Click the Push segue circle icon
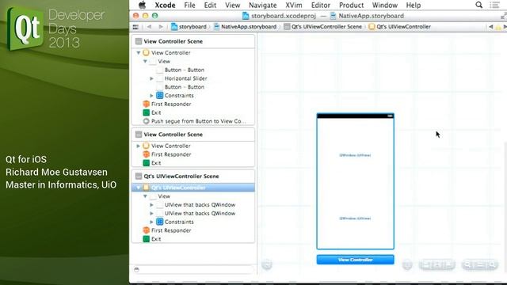Viewport: 507px width, 285px height. click(146, 121)
